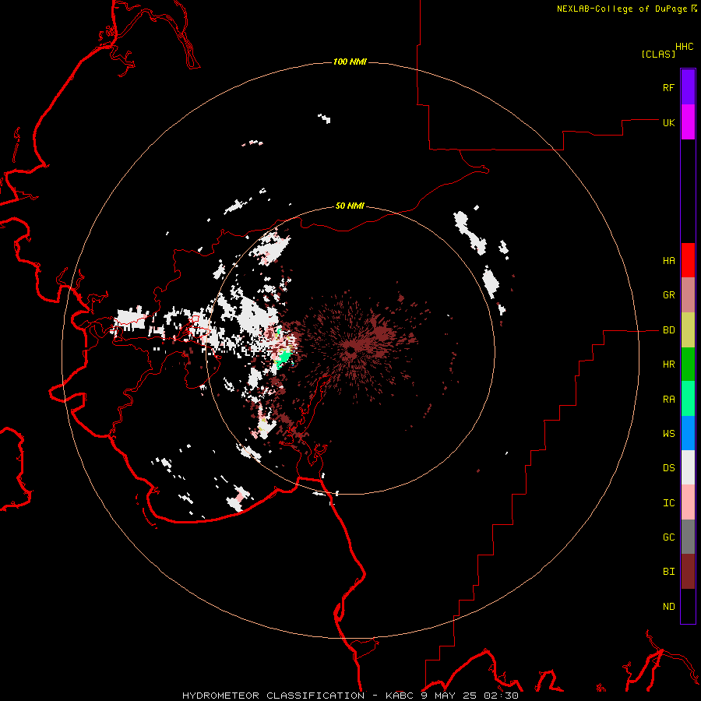The height and width of the screenshot is (701, 701).
Task: Select the IC pink legend swatch
Action: [688, 502]
